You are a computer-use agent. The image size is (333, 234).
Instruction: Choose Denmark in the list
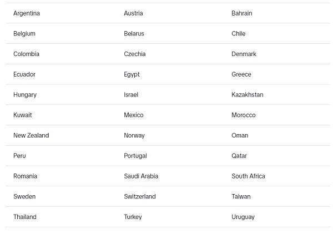244,54
